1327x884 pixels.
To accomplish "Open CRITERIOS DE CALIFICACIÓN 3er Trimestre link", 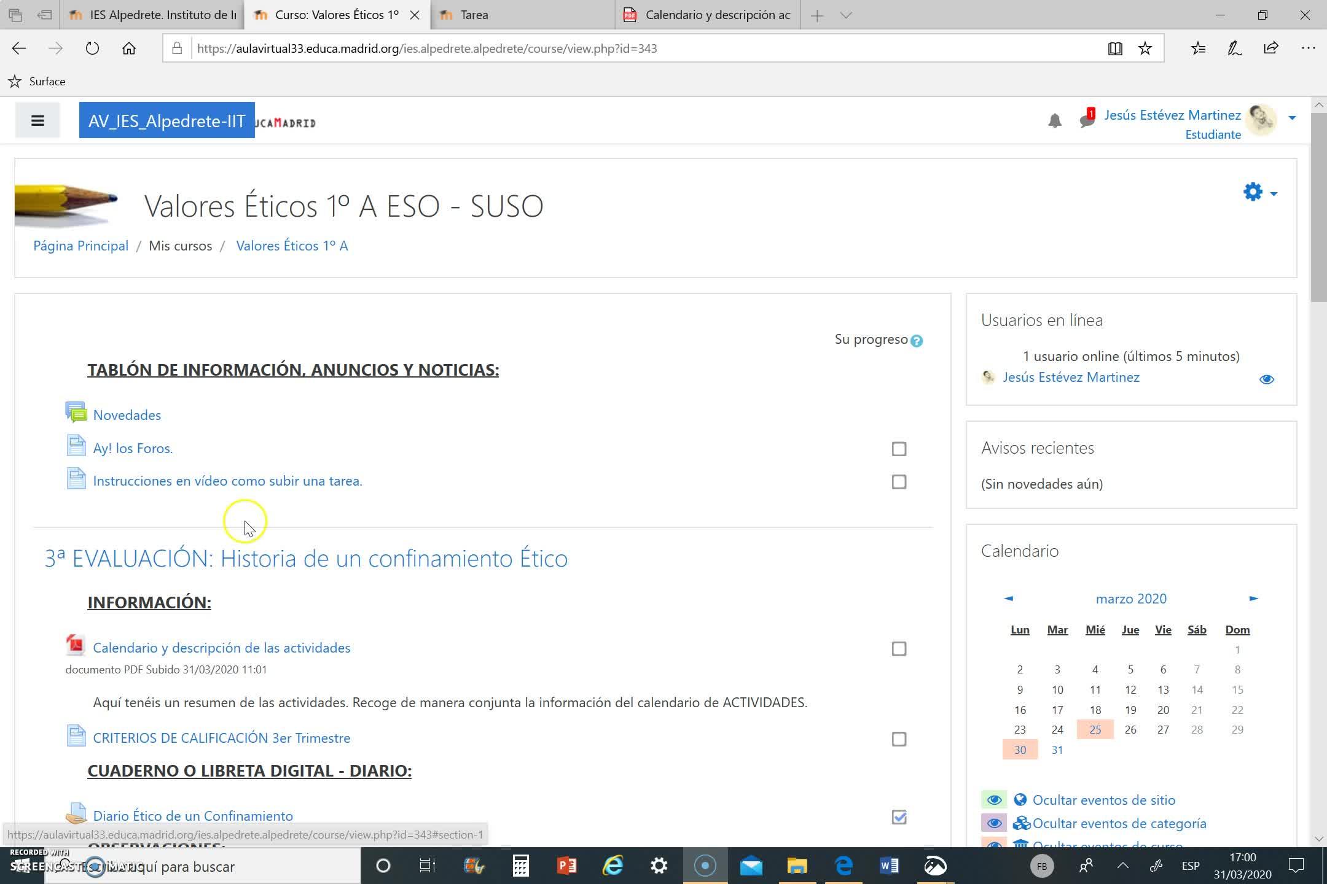I will coord(221,738).
